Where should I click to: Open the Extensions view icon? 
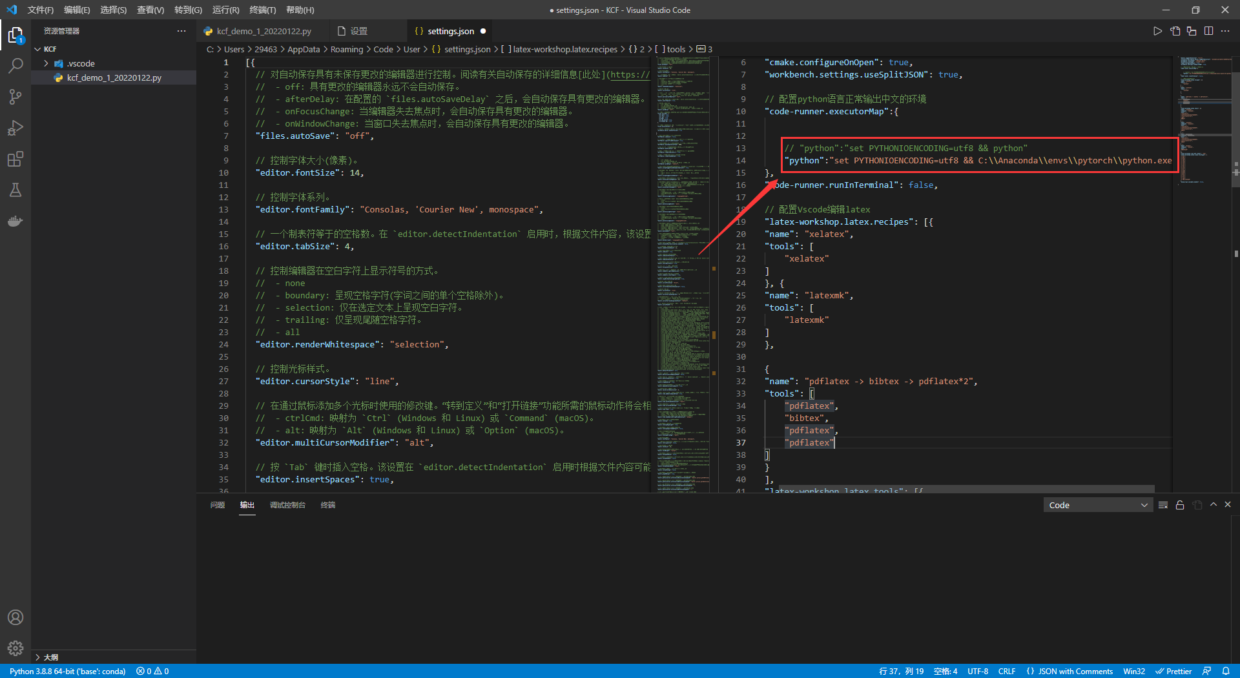click(x=15, y=159)
